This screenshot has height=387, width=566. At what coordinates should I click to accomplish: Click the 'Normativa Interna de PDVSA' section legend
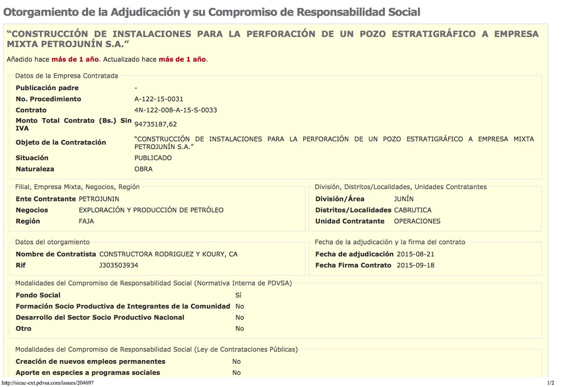[x=154, y=283]
